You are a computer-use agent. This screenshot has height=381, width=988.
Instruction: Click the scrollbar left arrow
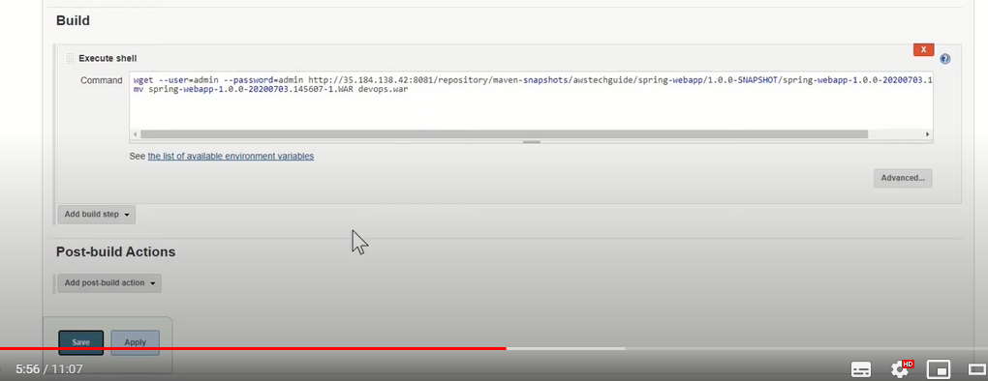click(x=135, y=134)
